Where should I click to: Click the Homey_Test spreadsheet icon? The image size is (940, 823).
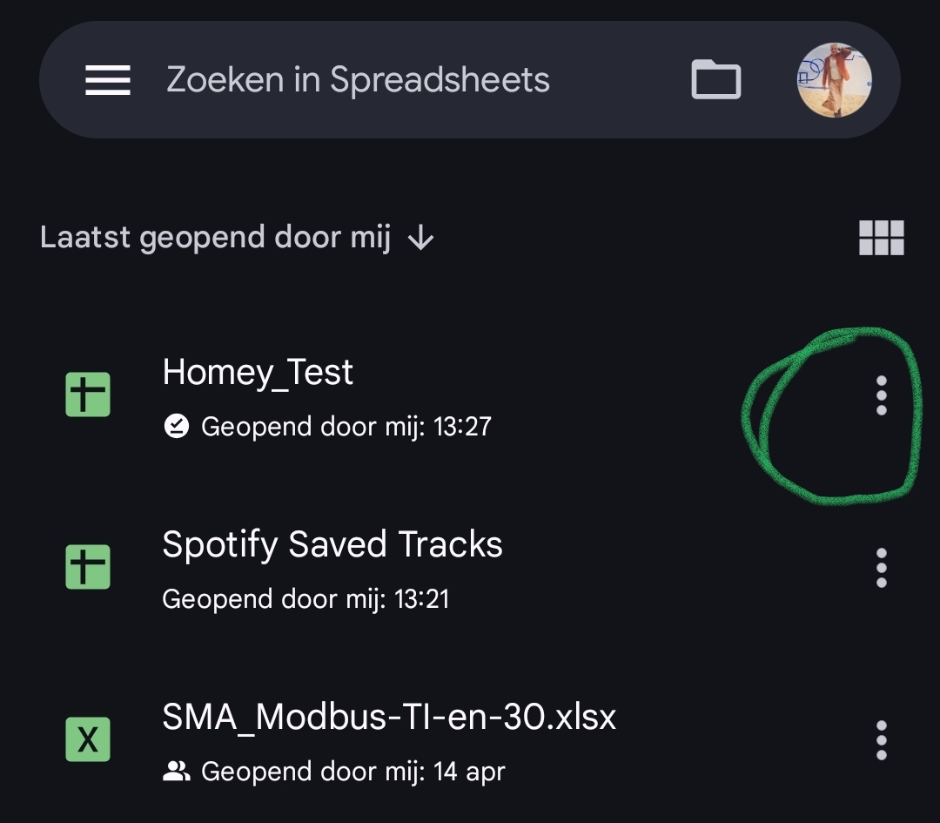tap(88, 395)
